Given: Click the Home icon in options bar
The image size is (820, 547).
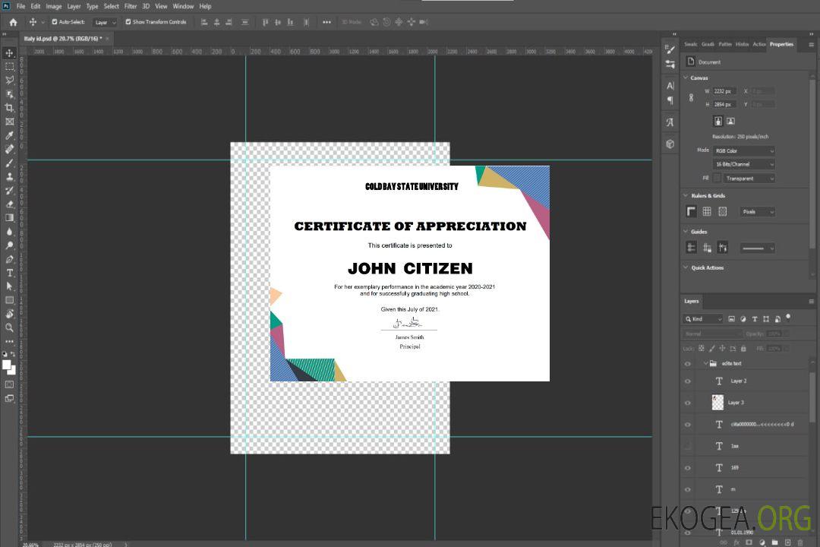Looking at the screenshot, I should [13, 22].
